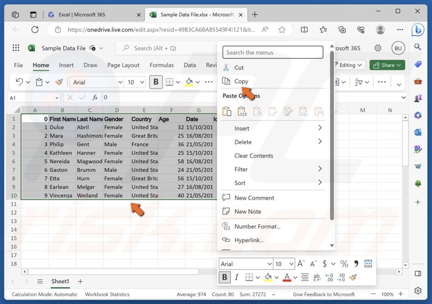Click the Share button

click(x=387, y=65)
